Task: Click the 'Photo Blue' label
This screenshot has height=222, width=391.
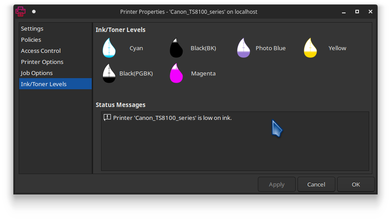Action: click(x=271, y=48)
